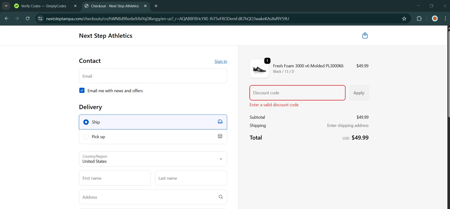Viewport: 450px width, 209px height.
Task: Focus the First name field
Action: click(x=115, y=178)
